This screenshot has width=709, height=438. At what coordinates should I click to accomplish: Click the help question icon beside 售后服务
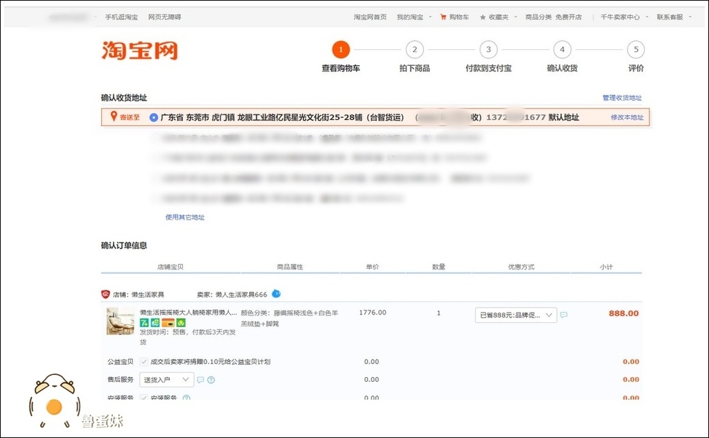pyautogui.click(x=210, y=380)
